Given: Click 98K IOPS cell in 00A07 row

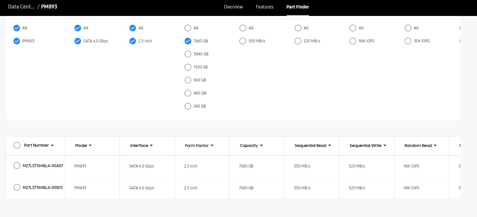Looking at the screenshot, I should coord(411,166).
